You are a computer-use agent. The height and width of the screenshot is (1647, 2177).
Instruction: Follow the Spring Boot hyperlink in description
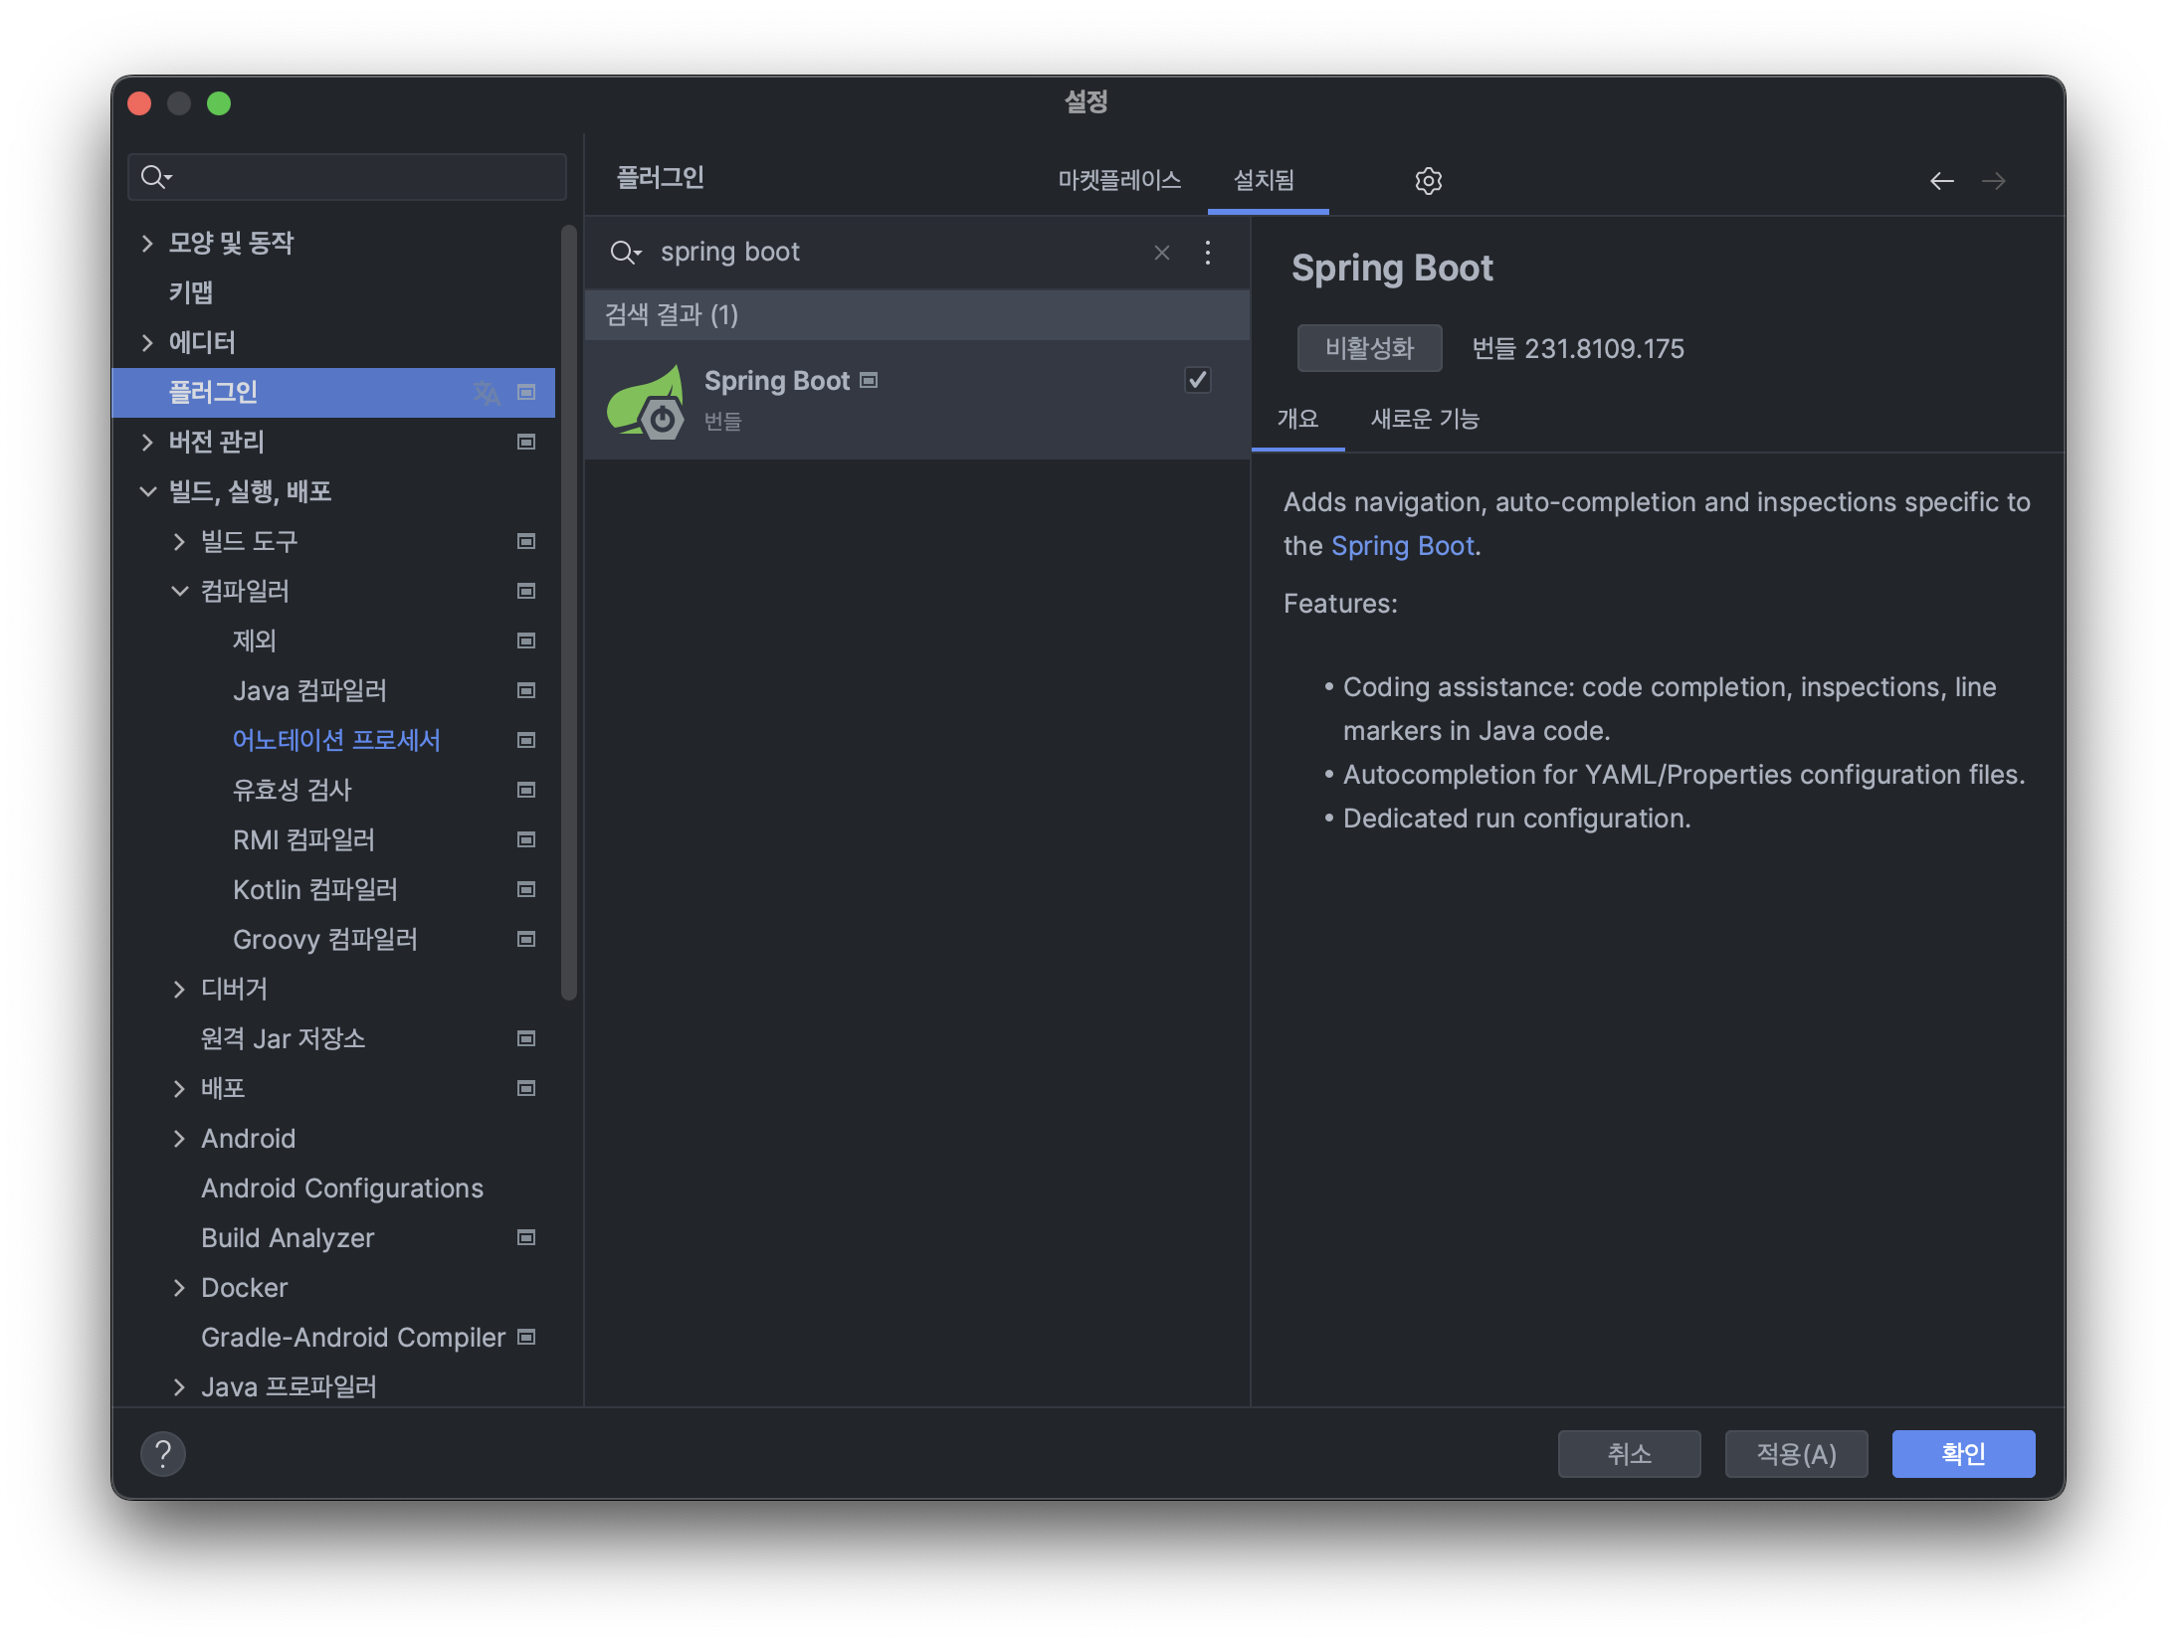click(1403, 546)
